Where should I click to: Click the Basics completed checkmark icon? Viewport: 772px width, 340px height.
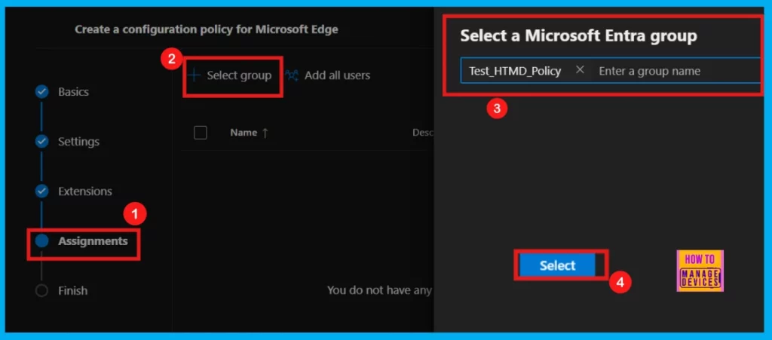point(42,91)
